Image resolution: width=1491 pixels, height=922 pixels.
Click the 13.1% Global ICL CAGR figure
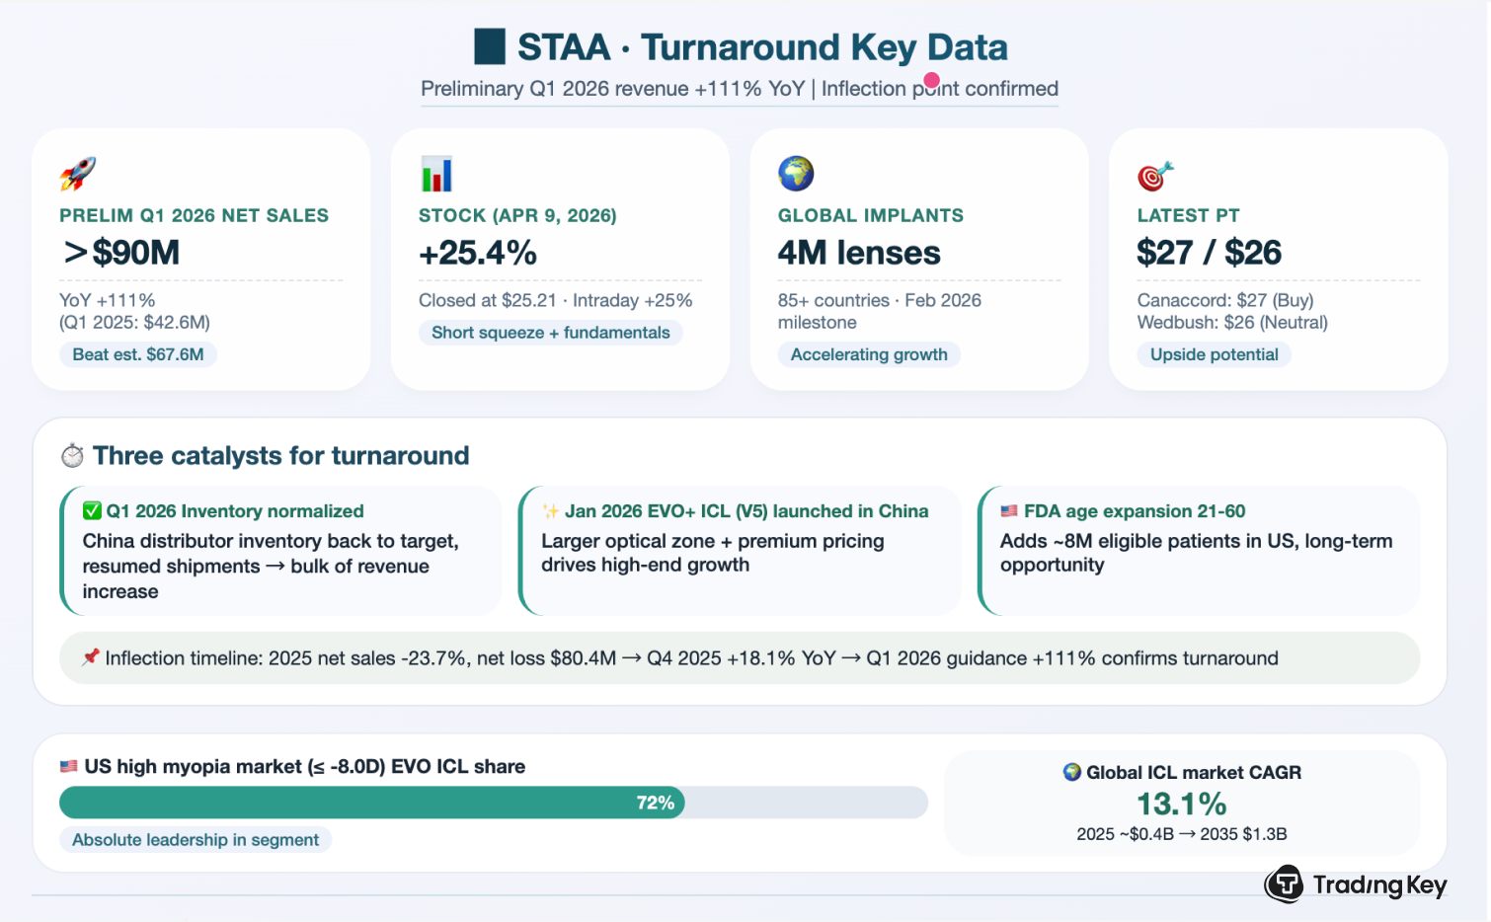pos(1181,804)
